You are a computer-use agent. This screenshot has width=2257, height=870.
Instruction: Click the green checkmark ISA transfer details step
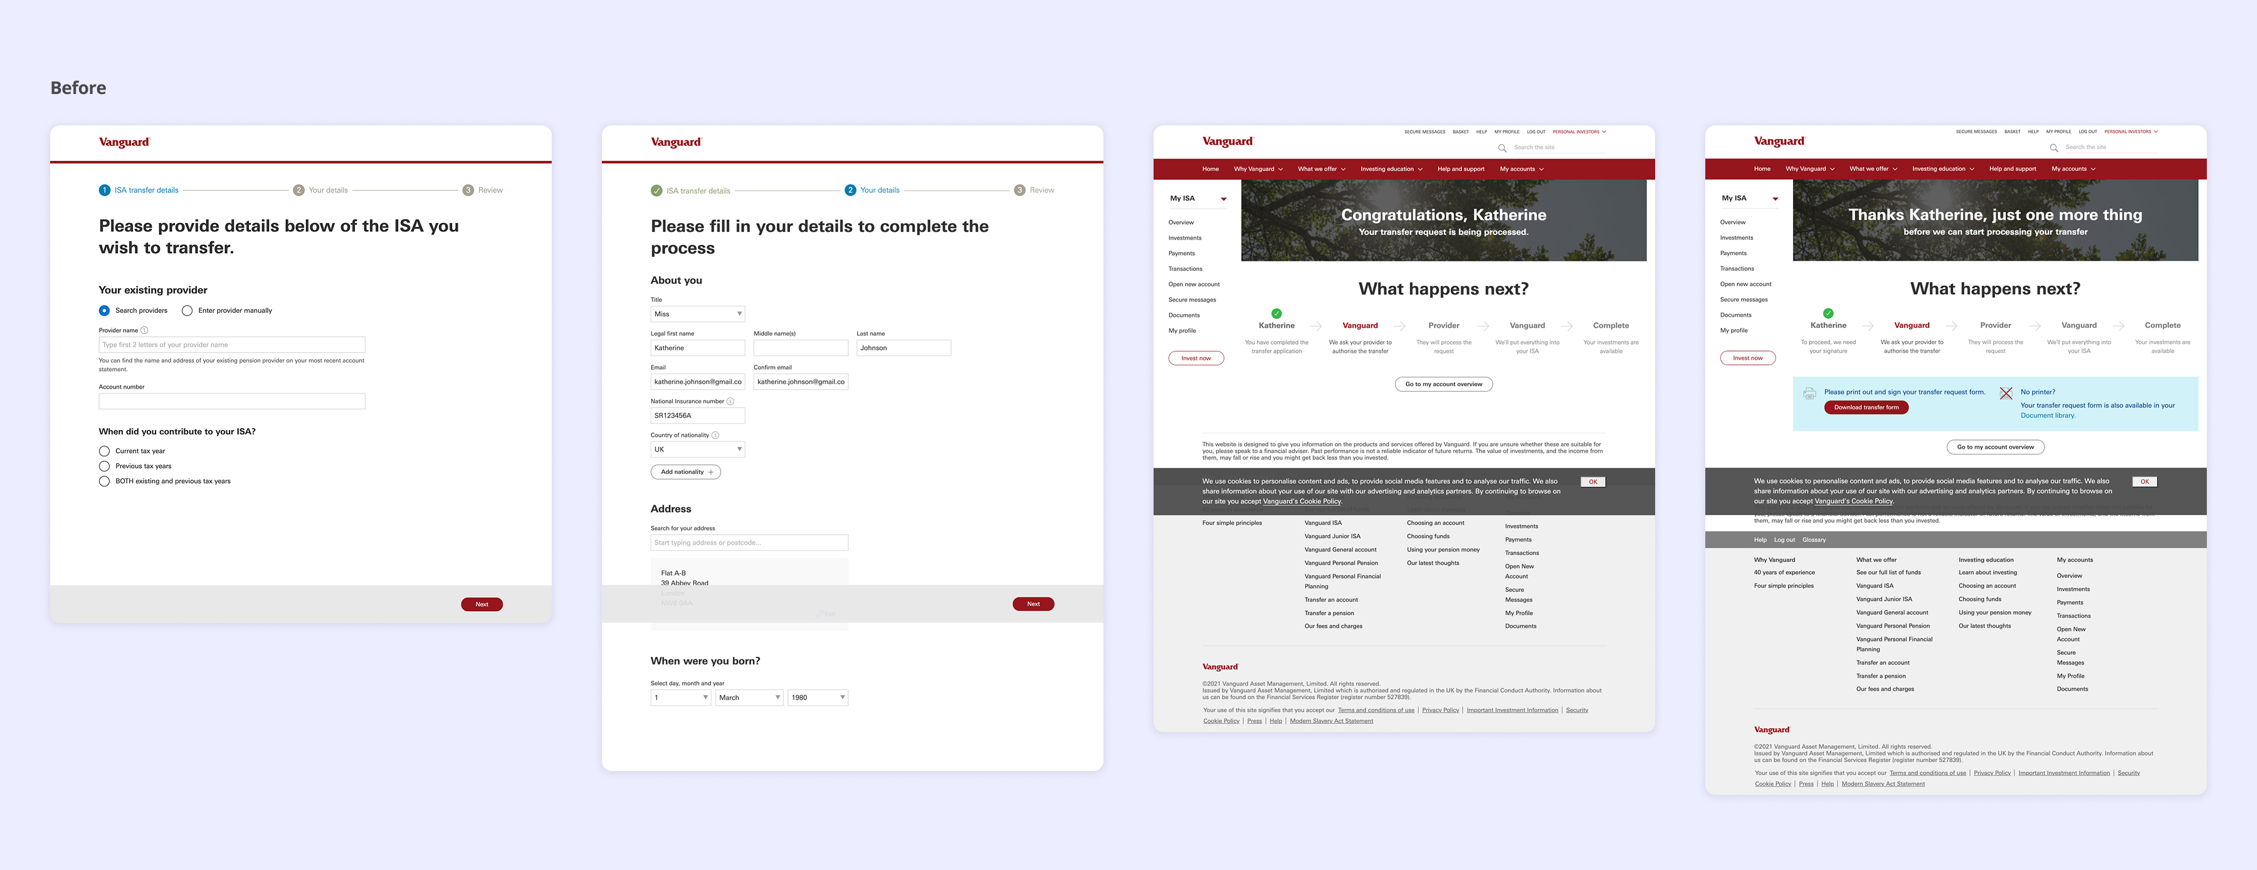(x=656, y=190)
